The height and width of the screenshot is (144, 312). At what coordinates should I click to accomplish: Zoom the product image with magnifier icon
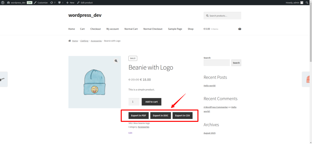116,61
